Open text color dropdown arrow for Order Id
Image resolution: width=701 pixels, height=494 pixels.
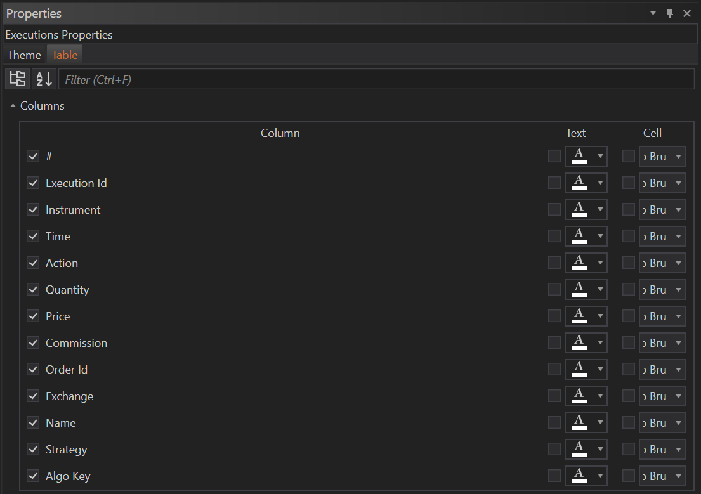(x=600, y=370)
